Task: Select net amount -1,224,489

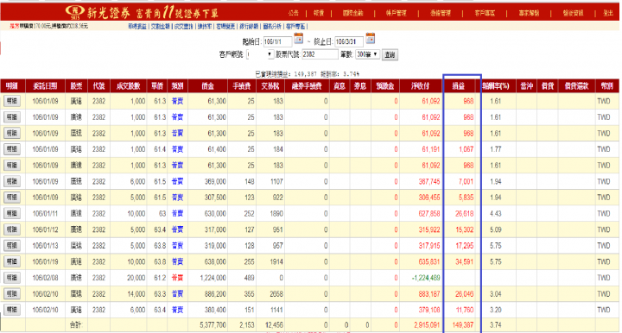Action: 426,278
